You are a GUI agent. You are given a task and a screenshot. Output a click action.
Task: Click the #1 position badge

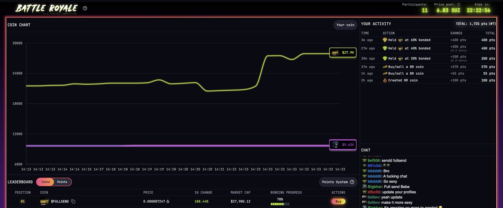point(23,202)
